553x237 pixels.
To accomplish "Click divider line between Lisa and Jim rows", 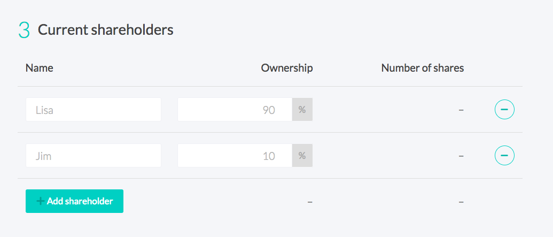I will click(x=270, y=133).
